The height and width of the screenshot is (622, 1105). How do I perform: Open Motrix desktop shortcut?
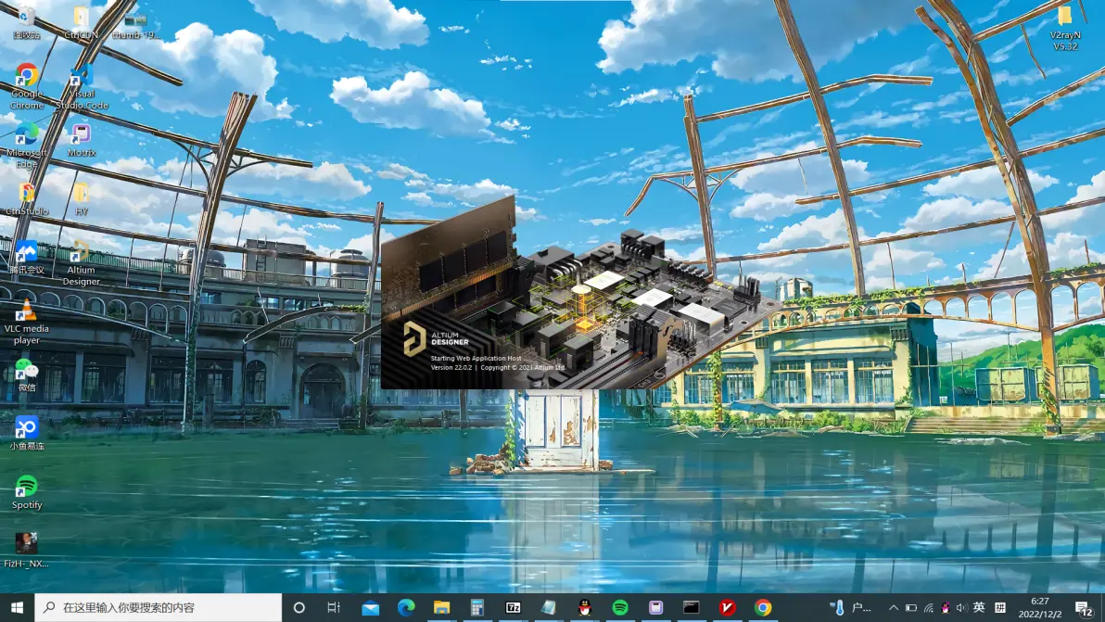(81, 139)
